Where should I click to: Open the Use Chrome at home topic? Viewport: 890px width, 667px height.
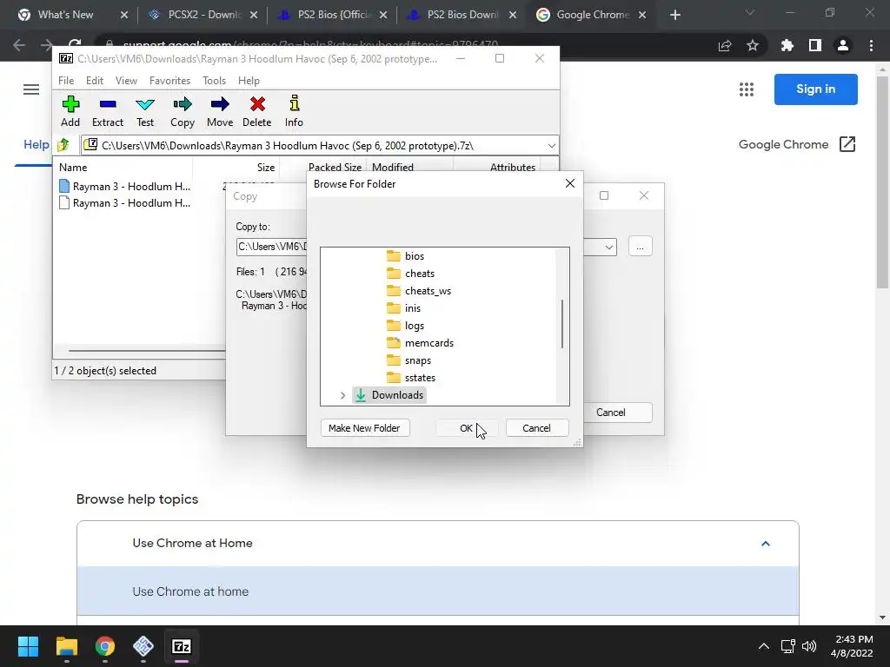click(x=438, y=591)
